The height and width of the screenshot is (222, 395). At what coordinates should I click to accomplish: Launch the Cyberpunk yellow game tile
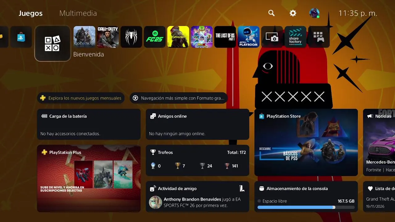click(178, 37)
